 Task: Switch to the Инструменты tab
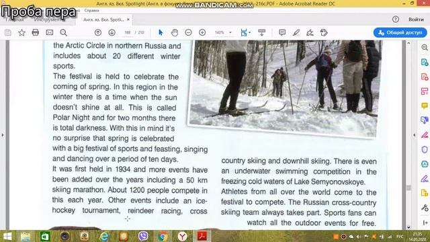(49, 19)
